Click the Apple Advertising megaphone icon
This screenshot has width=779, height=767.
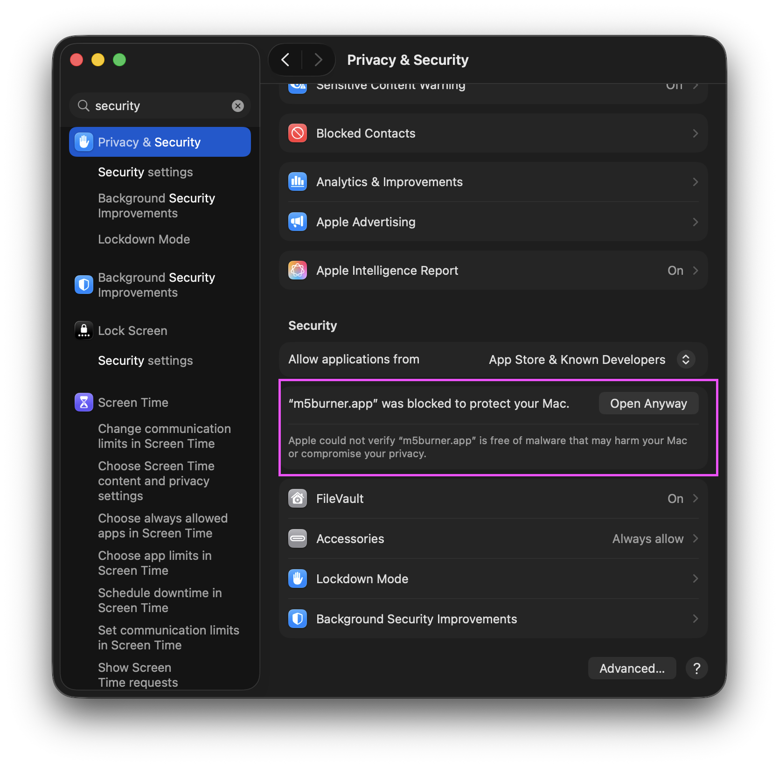[x=298, y=222]
